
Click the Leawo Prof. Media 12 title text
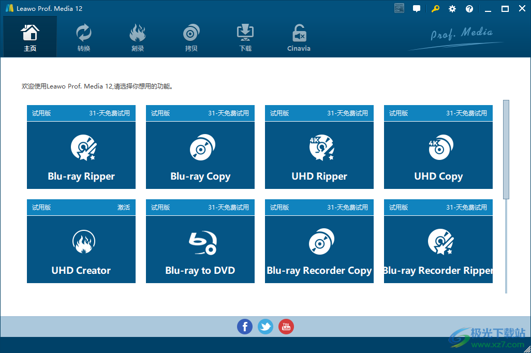click(50, 8)
